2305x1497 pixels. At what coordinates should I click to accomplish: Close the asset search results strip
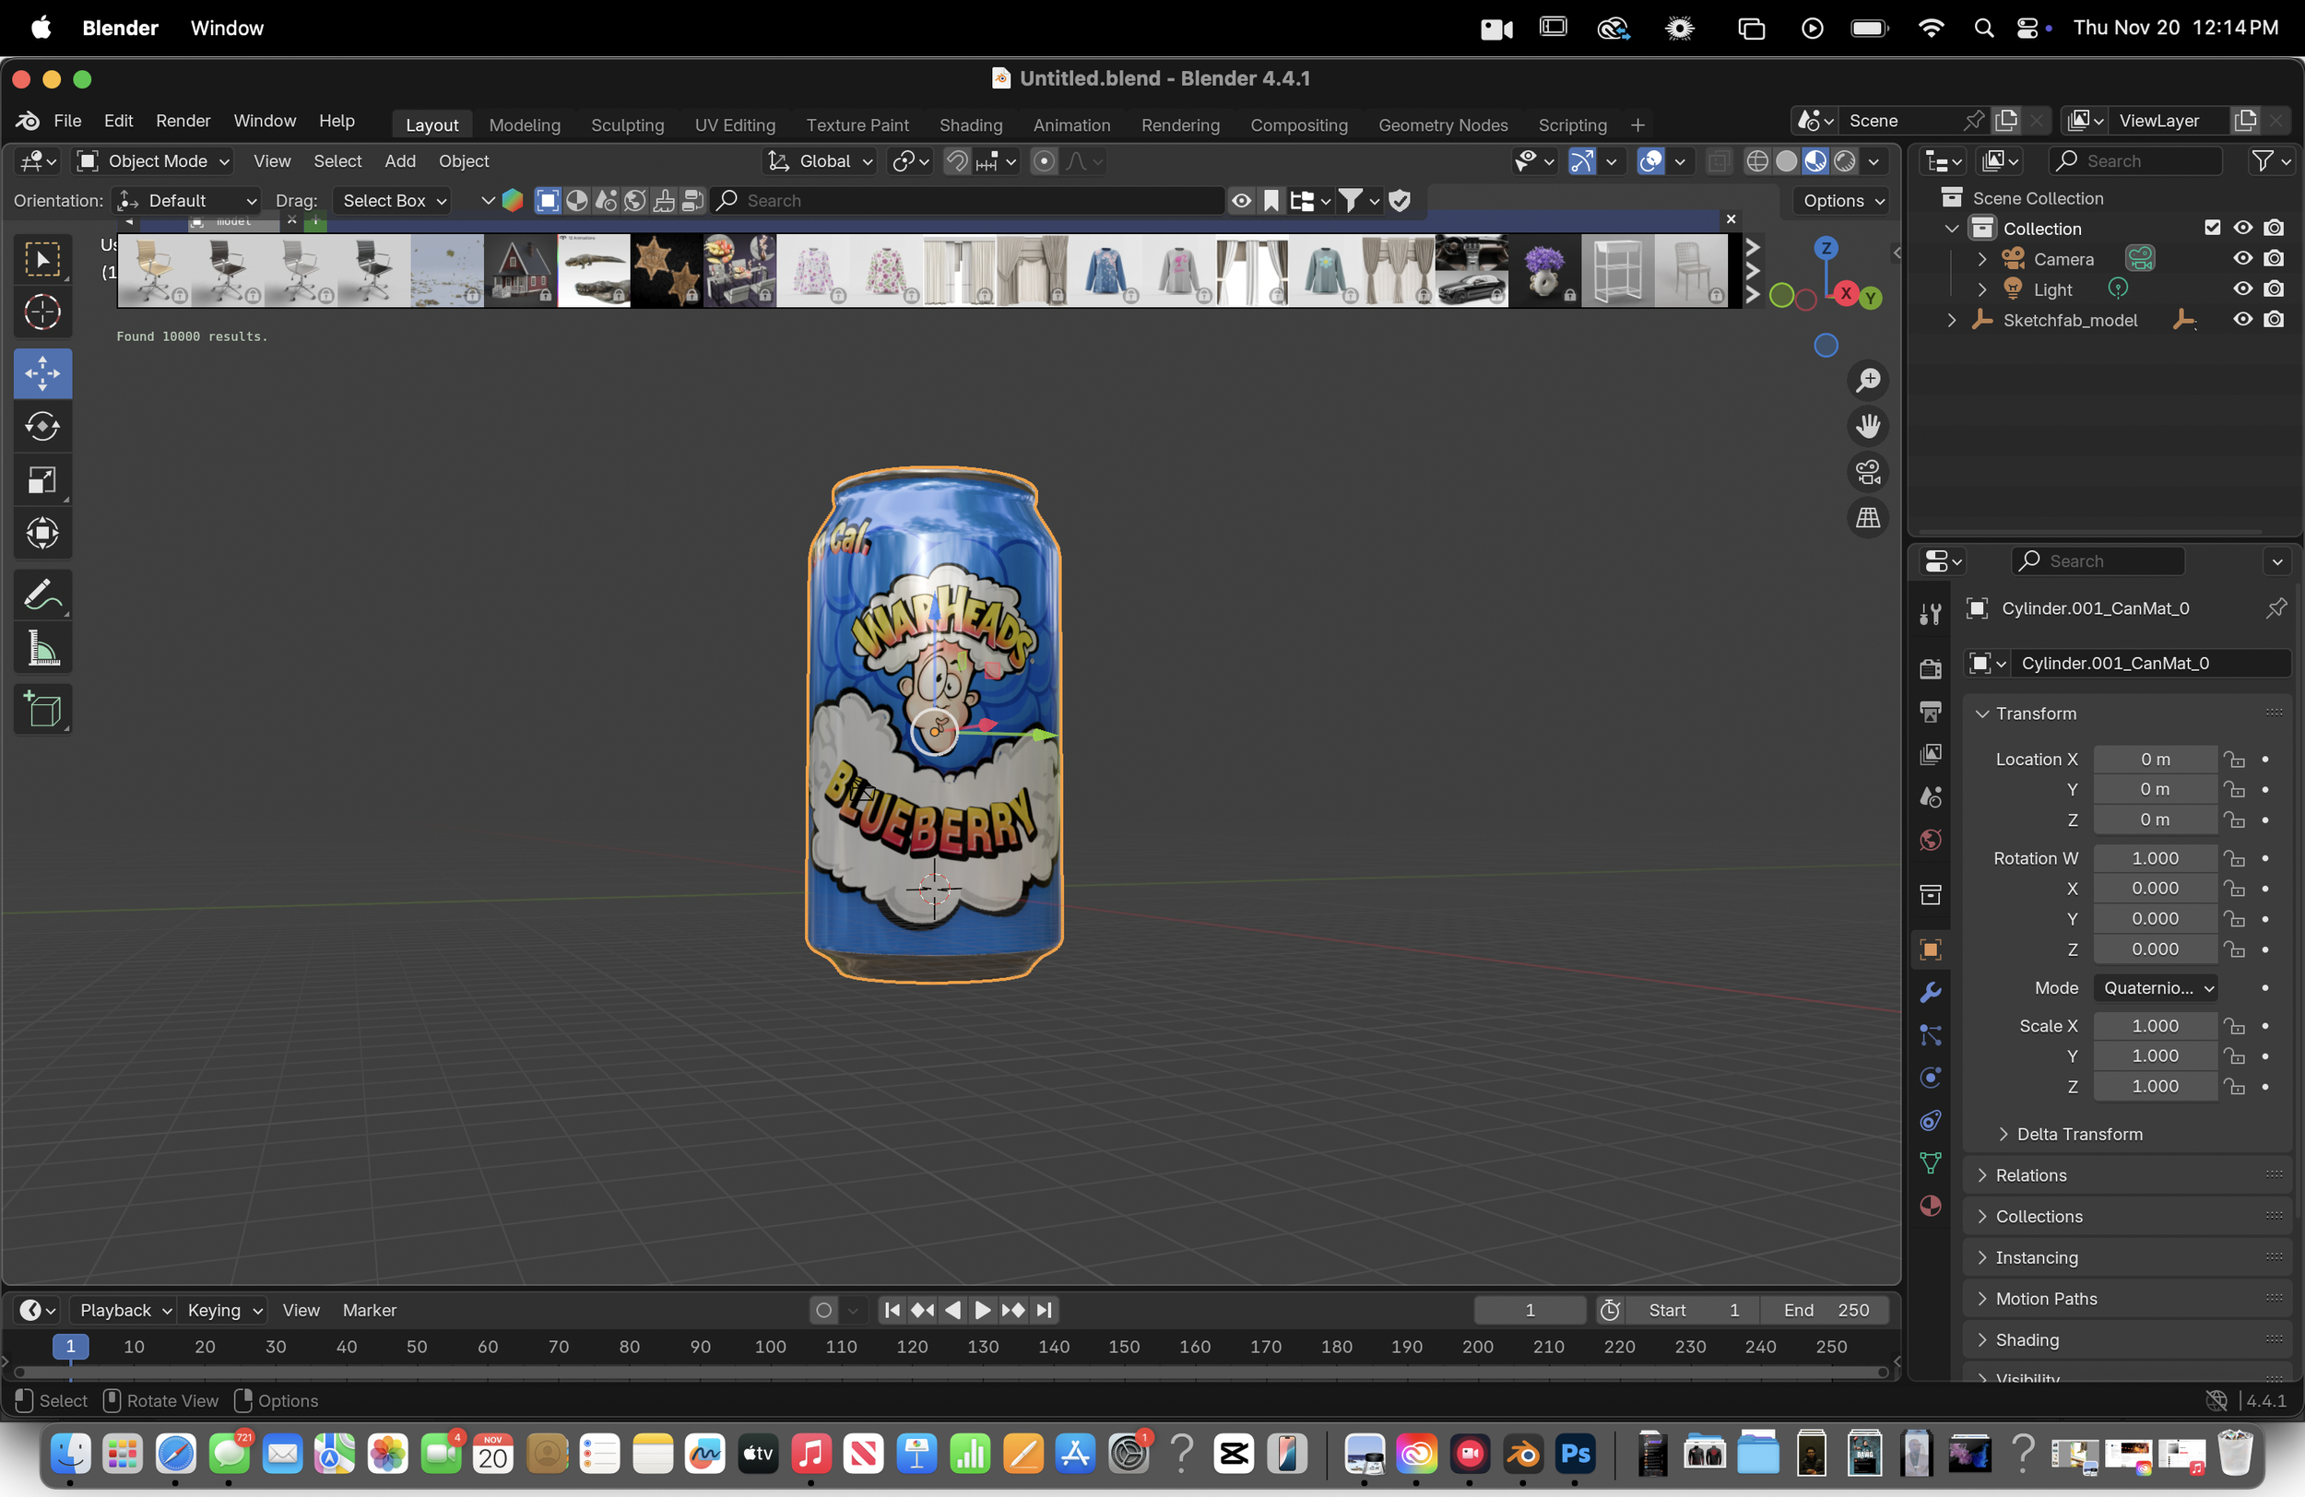coord(1731,218)
